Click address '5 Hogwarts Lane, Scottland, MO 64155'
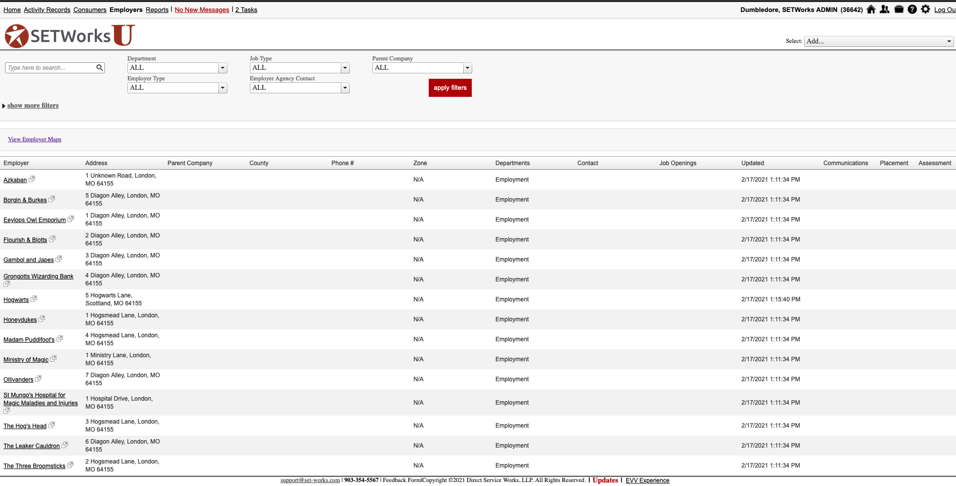The height and width of the screenshot is (486, 956). coord(113,299)
